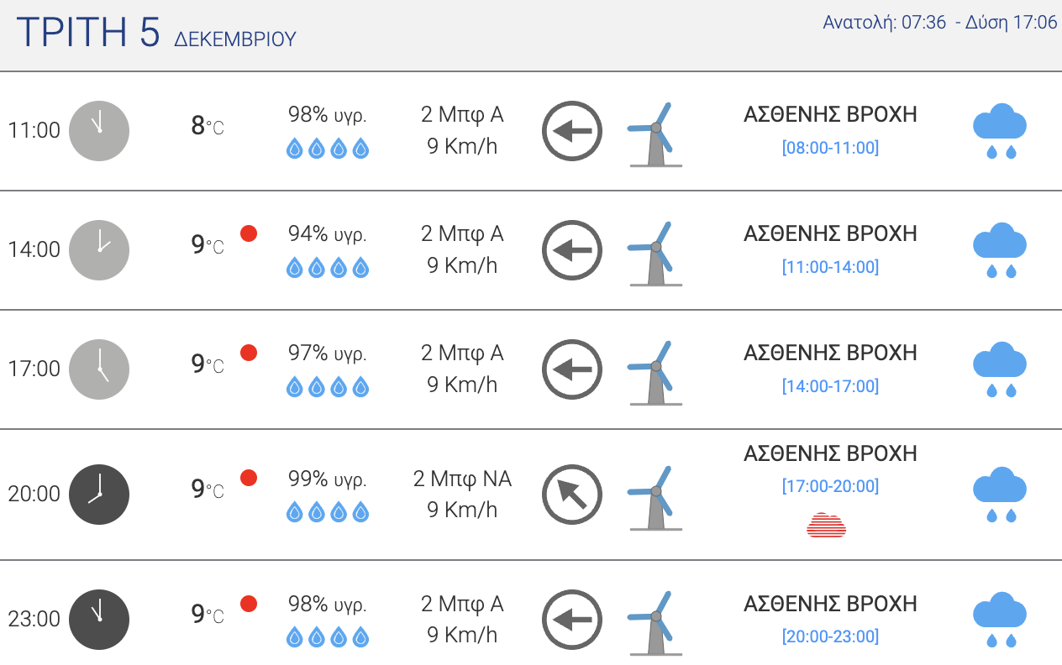Click the humidity droplets in the 14:00 row
Viewport: 1062px width, 665px height.
pos(328,268)
